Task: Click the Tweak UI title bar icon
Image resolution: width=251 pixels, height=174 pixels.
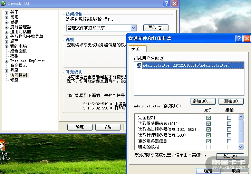Action: point(3,3)
